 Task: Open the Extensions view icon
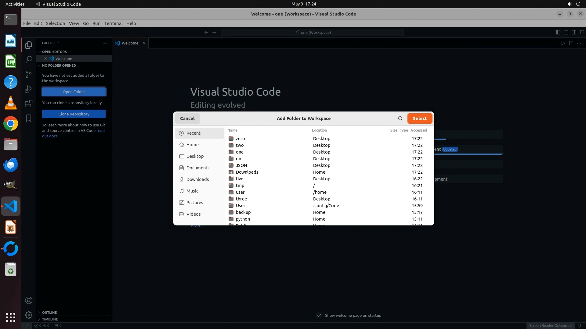(29, 104)
